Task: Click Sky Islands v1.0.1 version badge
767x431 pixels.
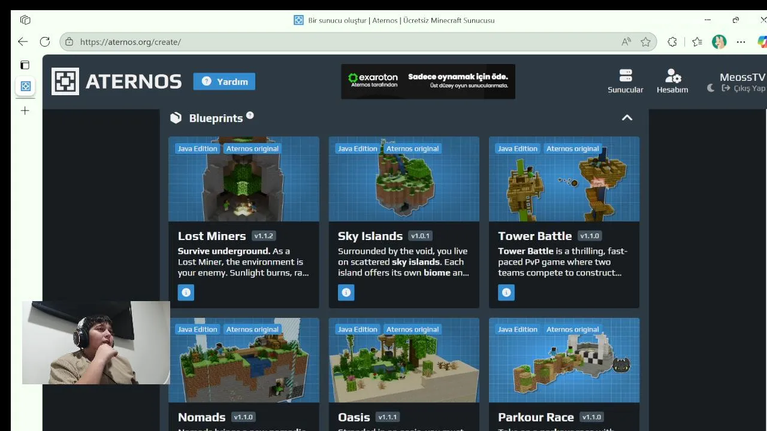Action: [x=420, y=236]
